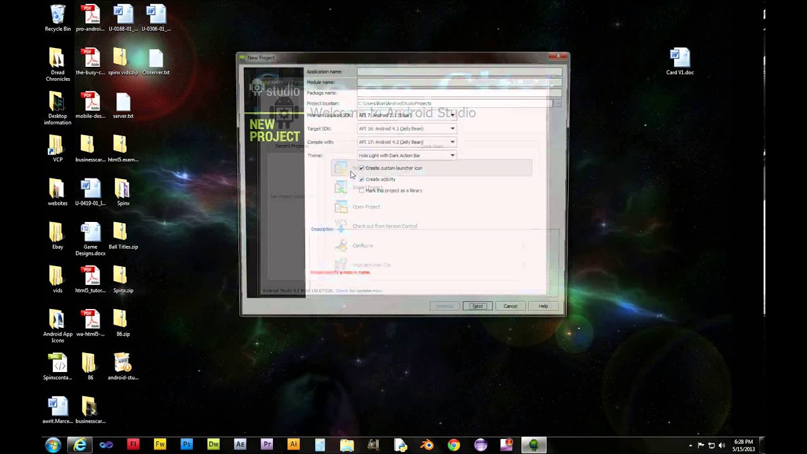Open the volume control in system tray
Viewport: 807px width, 454px height.
[x=722, y=445]
